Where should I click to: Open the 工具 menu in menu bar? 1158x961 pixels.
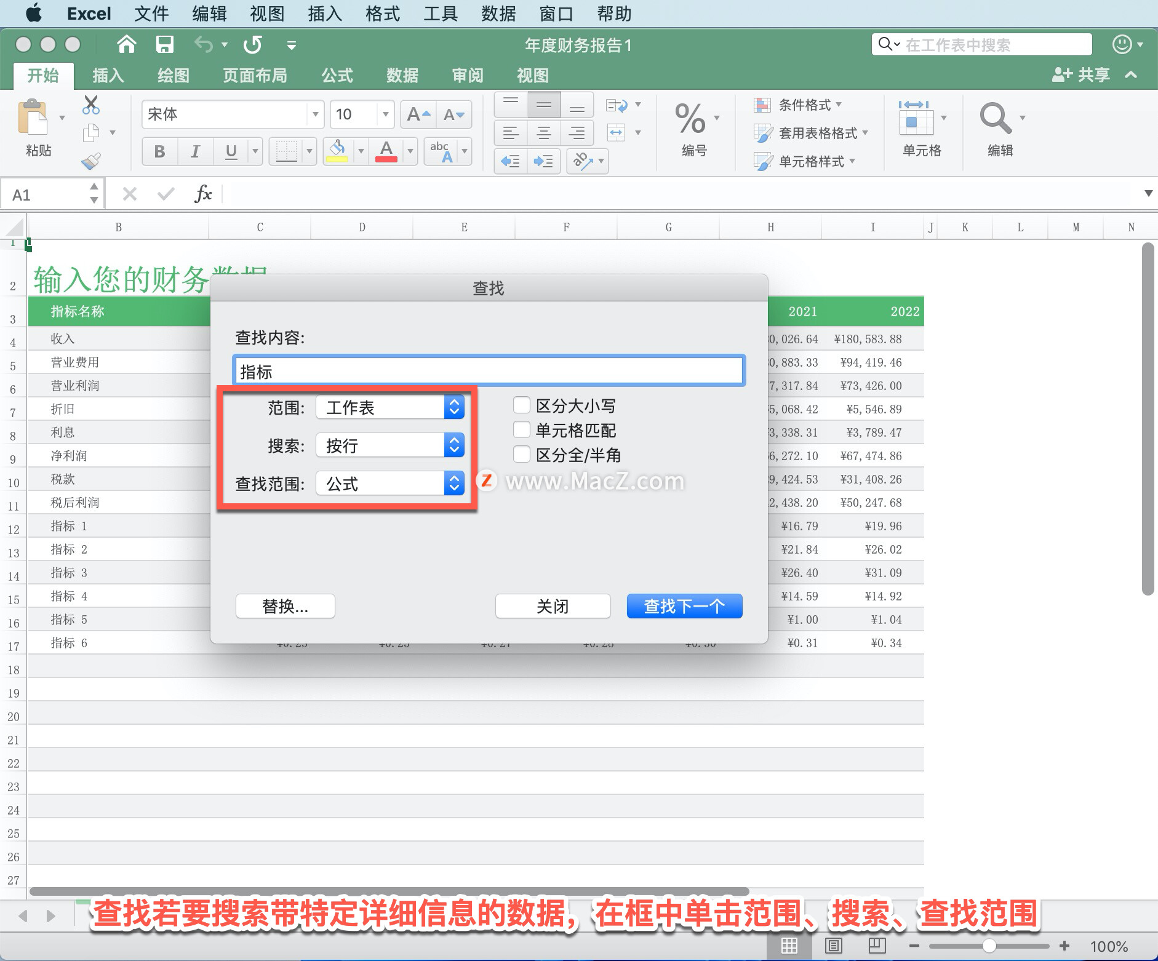pos(441,14)
